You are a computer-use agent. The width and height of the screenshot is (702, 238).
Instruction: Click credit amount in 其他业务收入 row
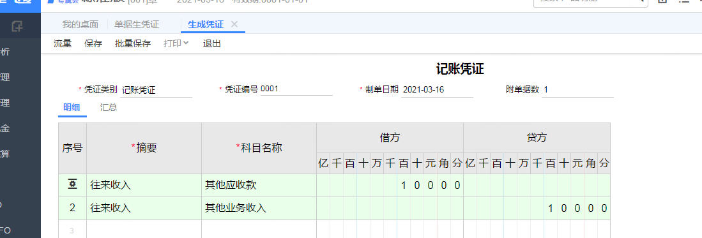(x=537, y=208)
